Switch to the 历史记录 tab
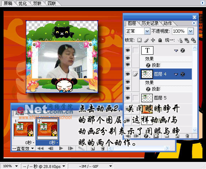The width and height of the screenshot is (206, 169). click(150, 23)
